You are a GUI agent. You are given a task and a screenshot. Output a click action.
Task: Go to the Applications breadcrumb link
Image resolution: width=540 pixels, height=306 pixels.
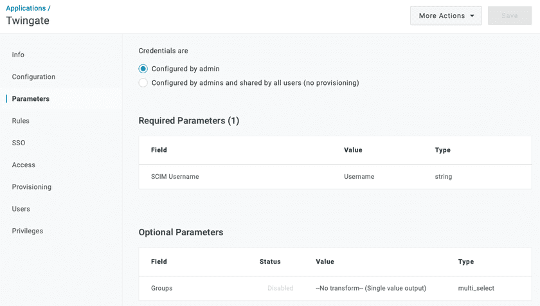(x=26, y=8)
